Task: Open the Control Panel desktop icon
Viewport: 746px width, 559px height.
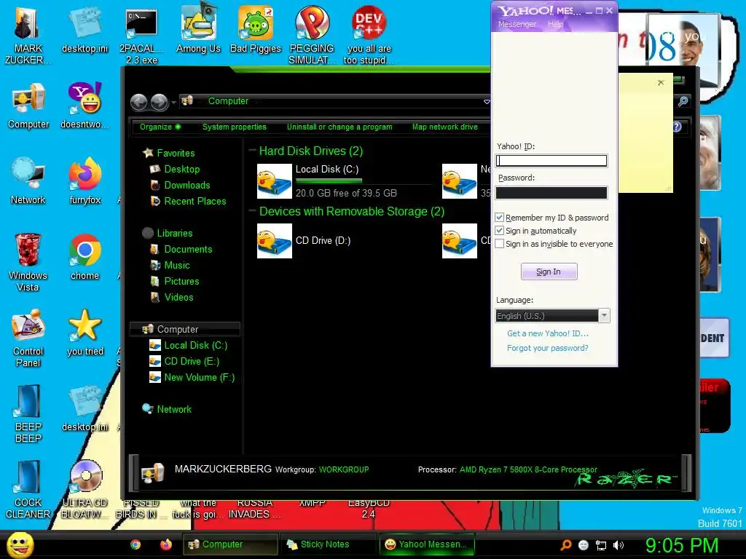Action: (28, 338)
